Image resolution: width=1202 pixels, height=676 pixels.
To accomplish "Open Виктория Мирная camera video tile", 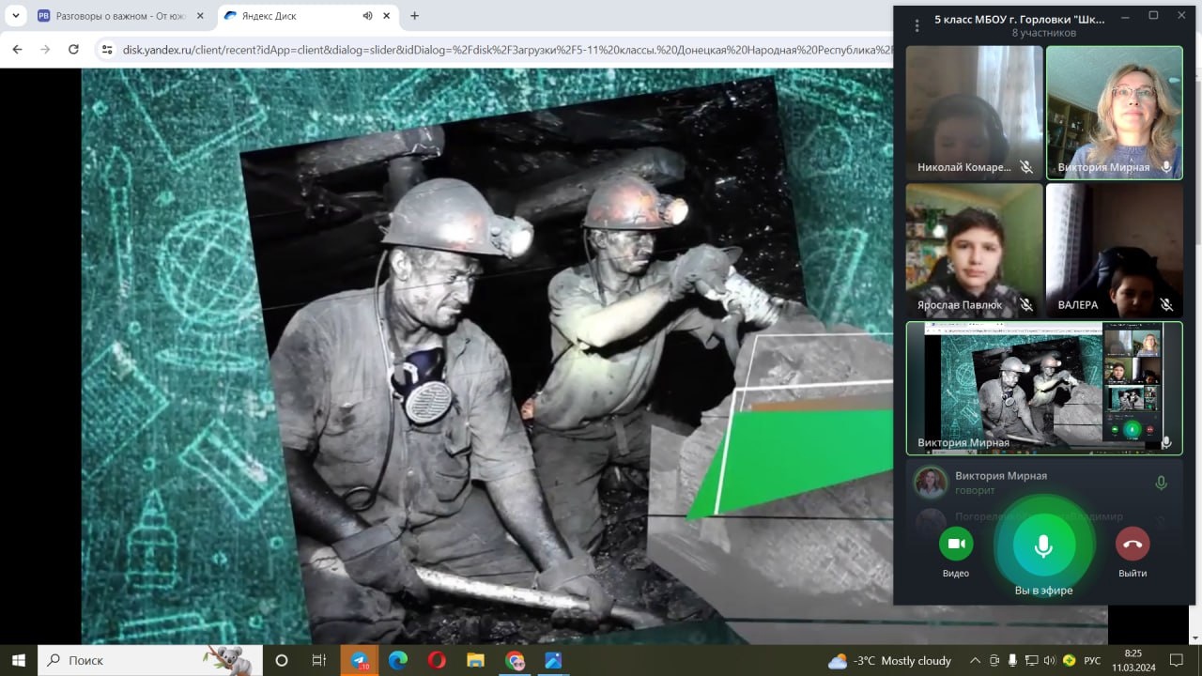I will click(1115, 113).
